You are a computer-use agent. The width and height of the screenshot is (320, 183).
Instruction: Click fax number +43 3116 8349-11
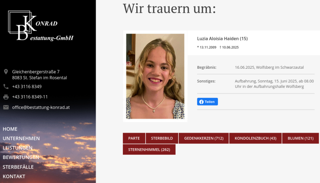[x=30, y=97]
